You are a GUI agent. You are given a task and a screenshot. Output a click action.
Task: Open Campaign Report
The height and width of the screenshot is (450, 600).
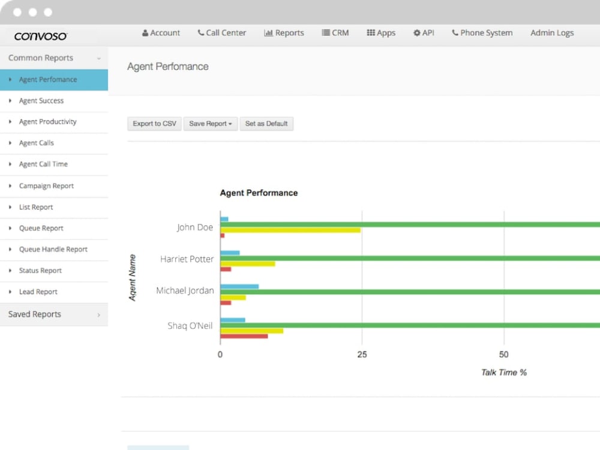click(x=54, y=187)
